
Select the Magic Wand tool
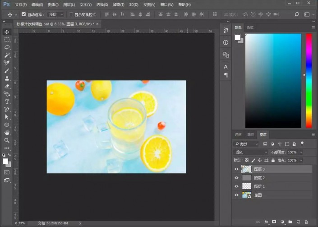click(x=7, y=55)
